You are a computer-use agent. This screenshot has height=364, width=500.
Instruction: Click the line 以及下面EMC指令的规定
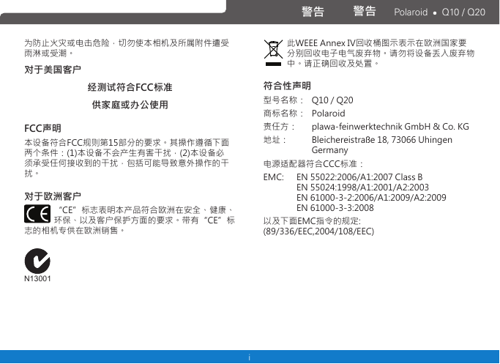312,220
